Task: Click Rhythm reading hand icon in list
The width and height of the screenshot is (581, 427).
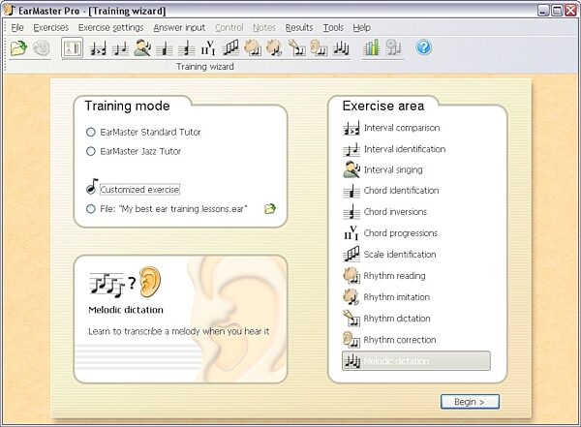Action: click(352, 275)
